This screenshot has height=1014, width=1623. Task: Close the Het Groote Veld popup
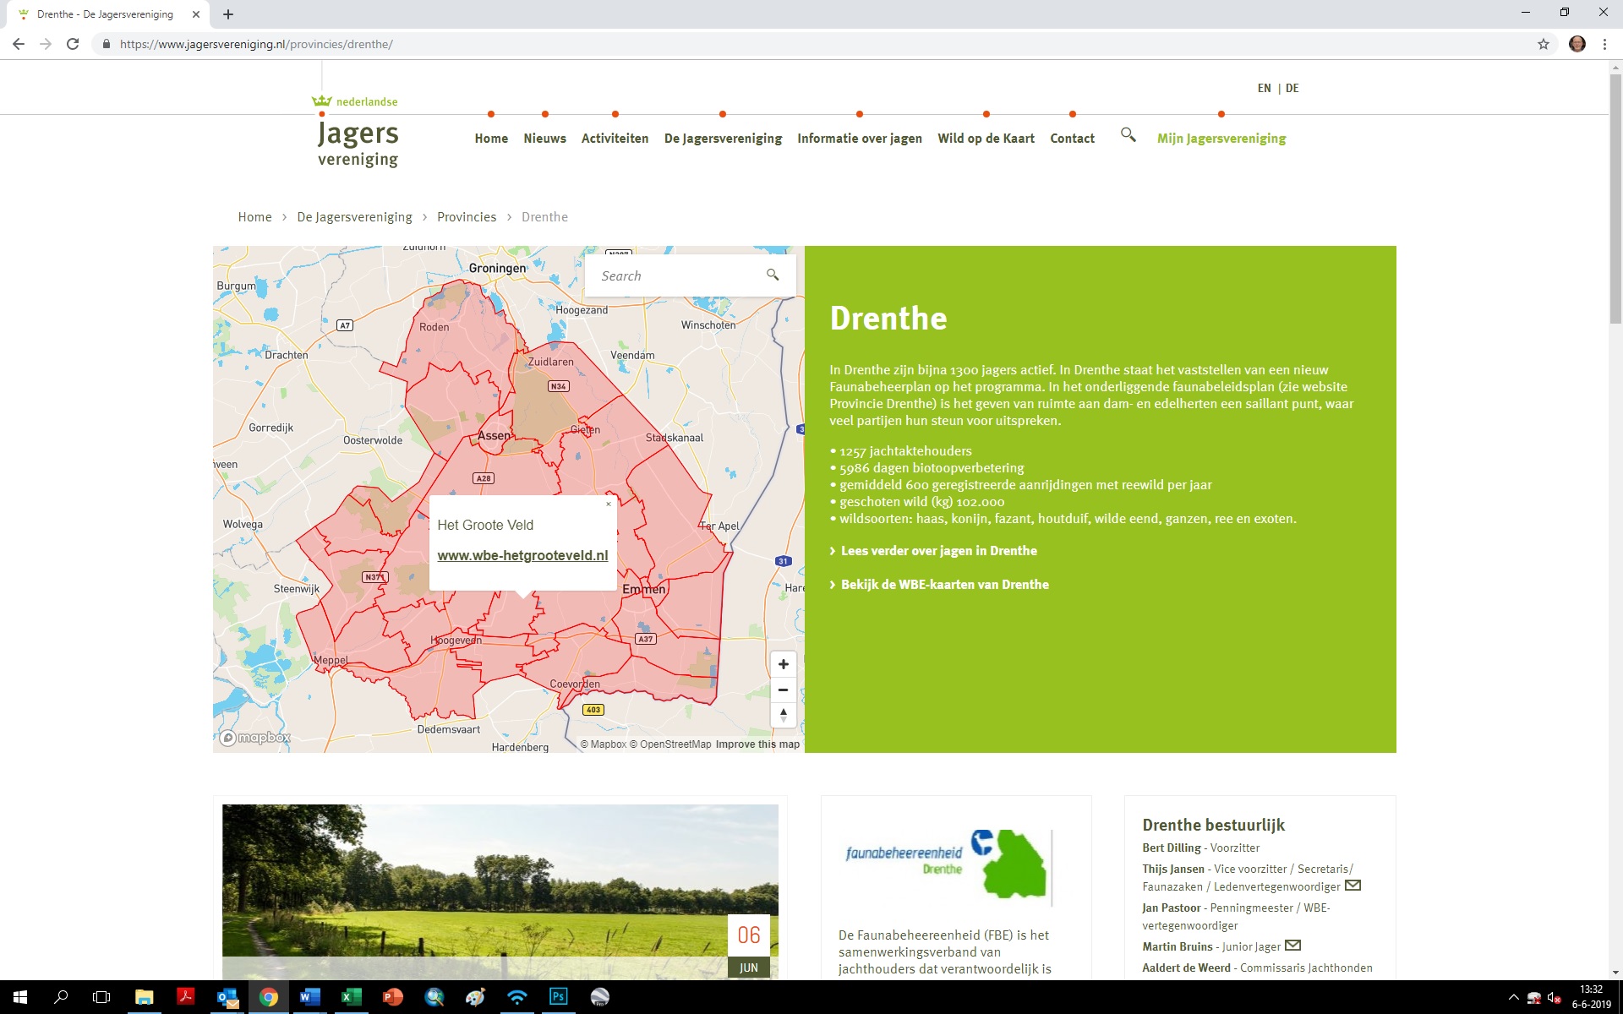608,504
